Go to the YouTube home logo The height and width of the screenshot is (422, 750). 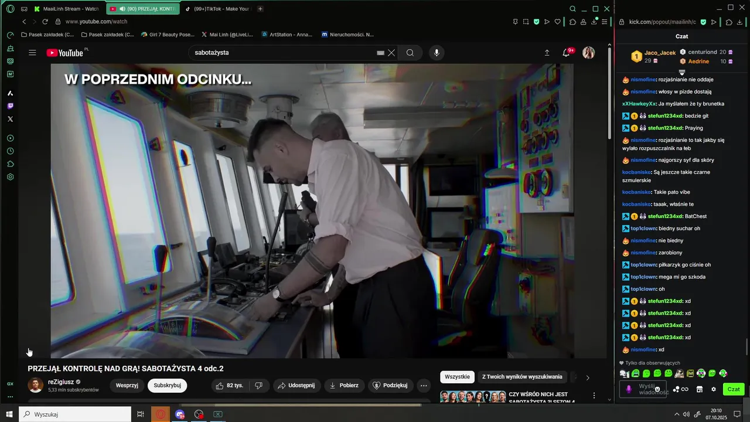(65, 53)
